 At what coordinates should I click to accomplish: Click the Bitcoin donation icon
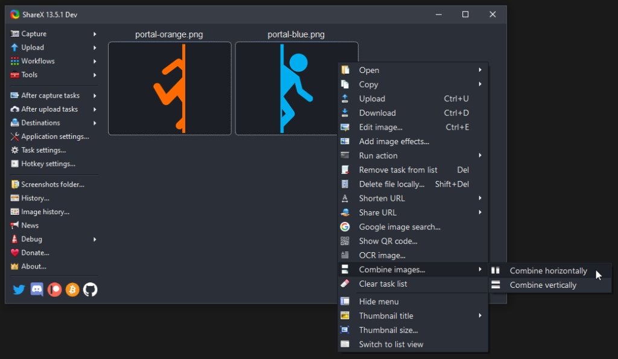[x=72, y=290]
